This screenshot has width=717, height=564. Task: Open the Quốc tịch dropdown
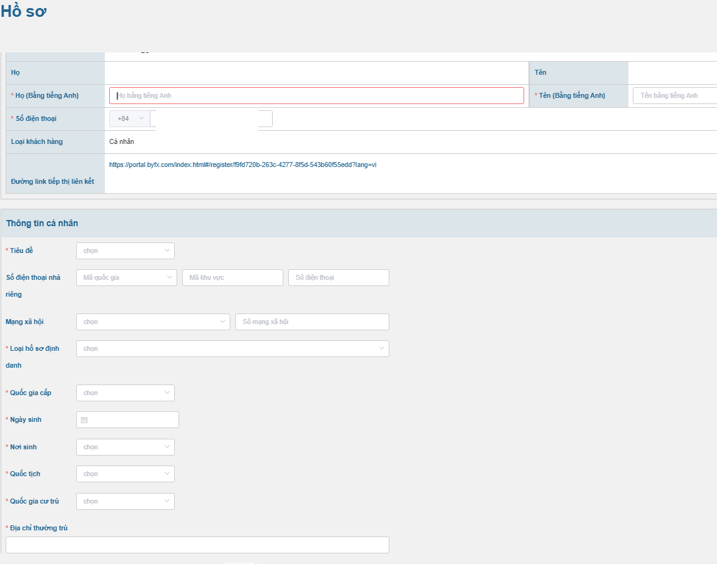125,474
